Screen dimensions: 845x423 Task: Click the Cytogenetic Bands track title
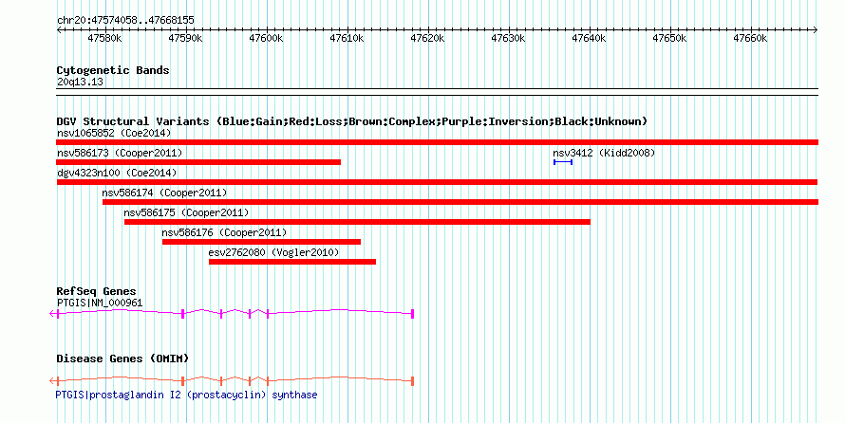tap(113, 70)
